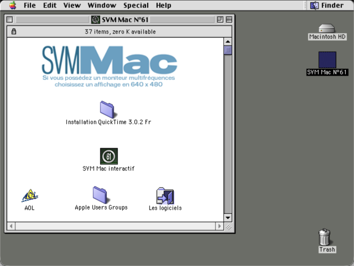Click the window collapse (windowshade) box

(229, 20)
